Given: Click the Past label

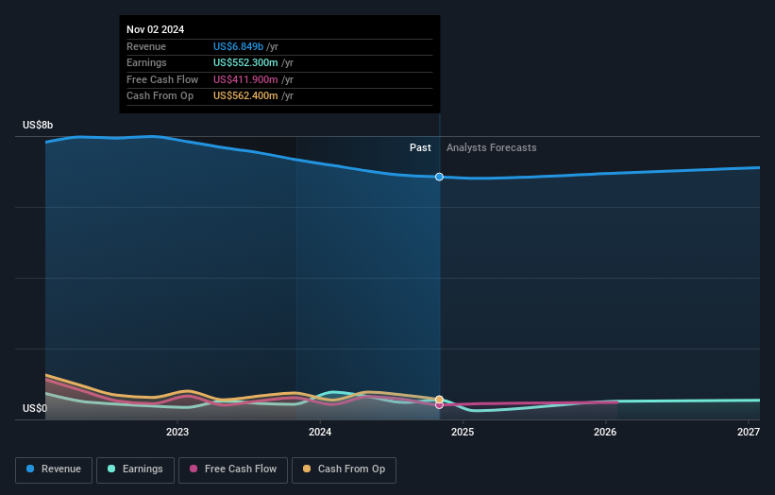Looking at the screenshot, I should click(x=420, y=148).
